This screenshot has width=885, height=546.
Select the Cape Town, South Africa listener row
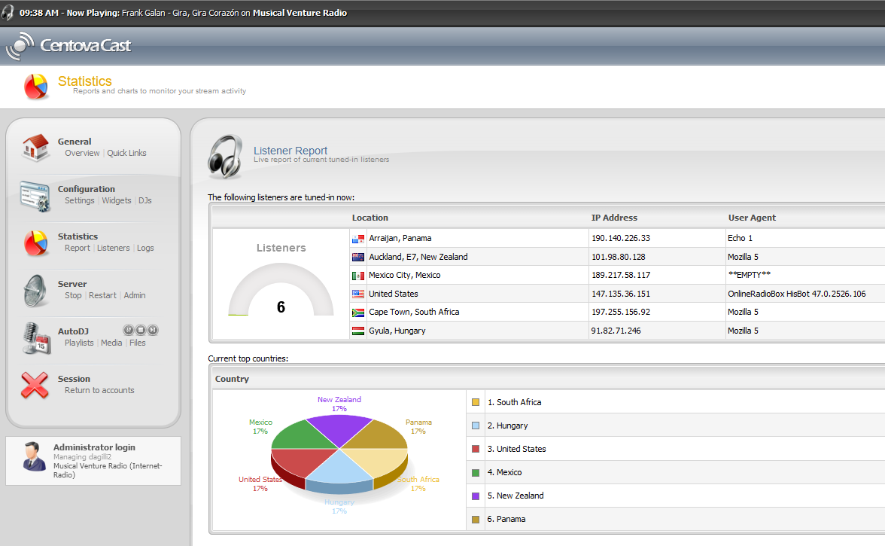click(x=413, y=313)
